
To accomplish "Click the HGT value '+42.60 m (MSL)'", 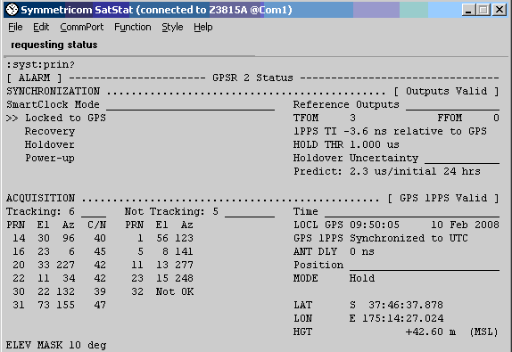I will point(452,332).
